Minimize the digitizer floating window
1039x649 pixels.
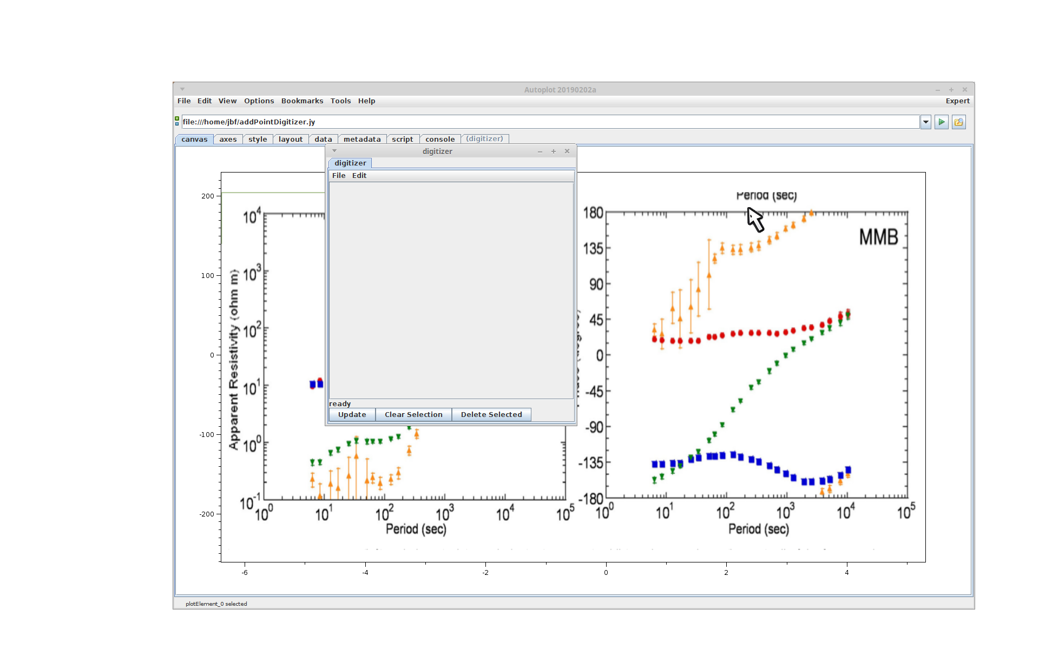(x=540, y=151)
